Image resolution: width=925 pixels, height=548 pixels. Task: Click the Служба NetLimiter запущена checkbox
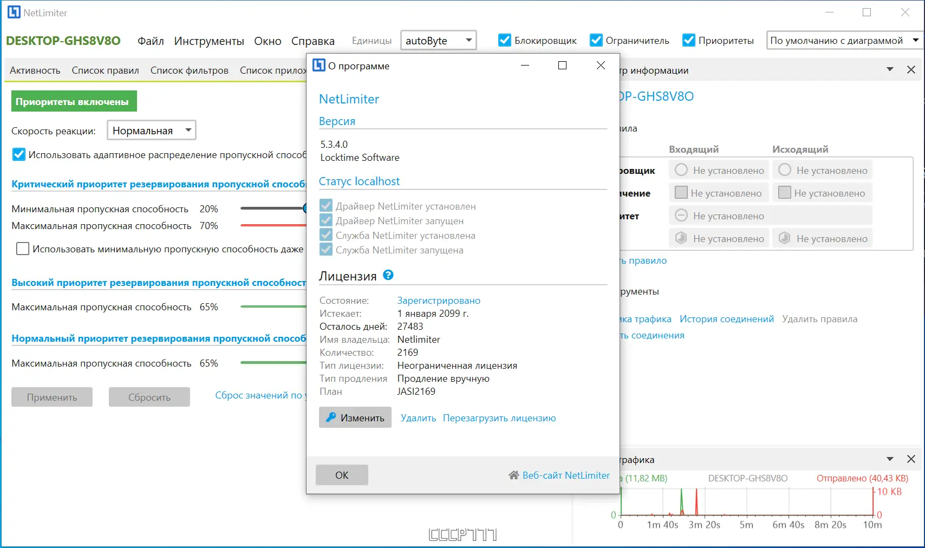[326, 250]
